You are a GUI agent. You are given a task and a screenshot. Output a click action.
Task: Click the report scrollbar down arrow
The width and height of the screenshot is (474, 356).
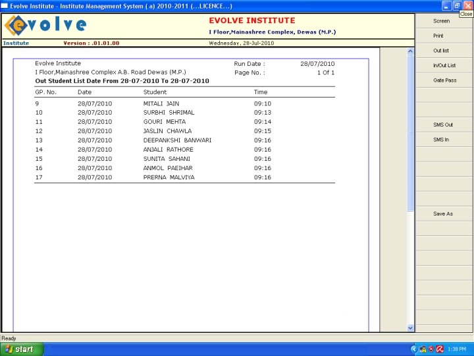click(x=410, y=328)
